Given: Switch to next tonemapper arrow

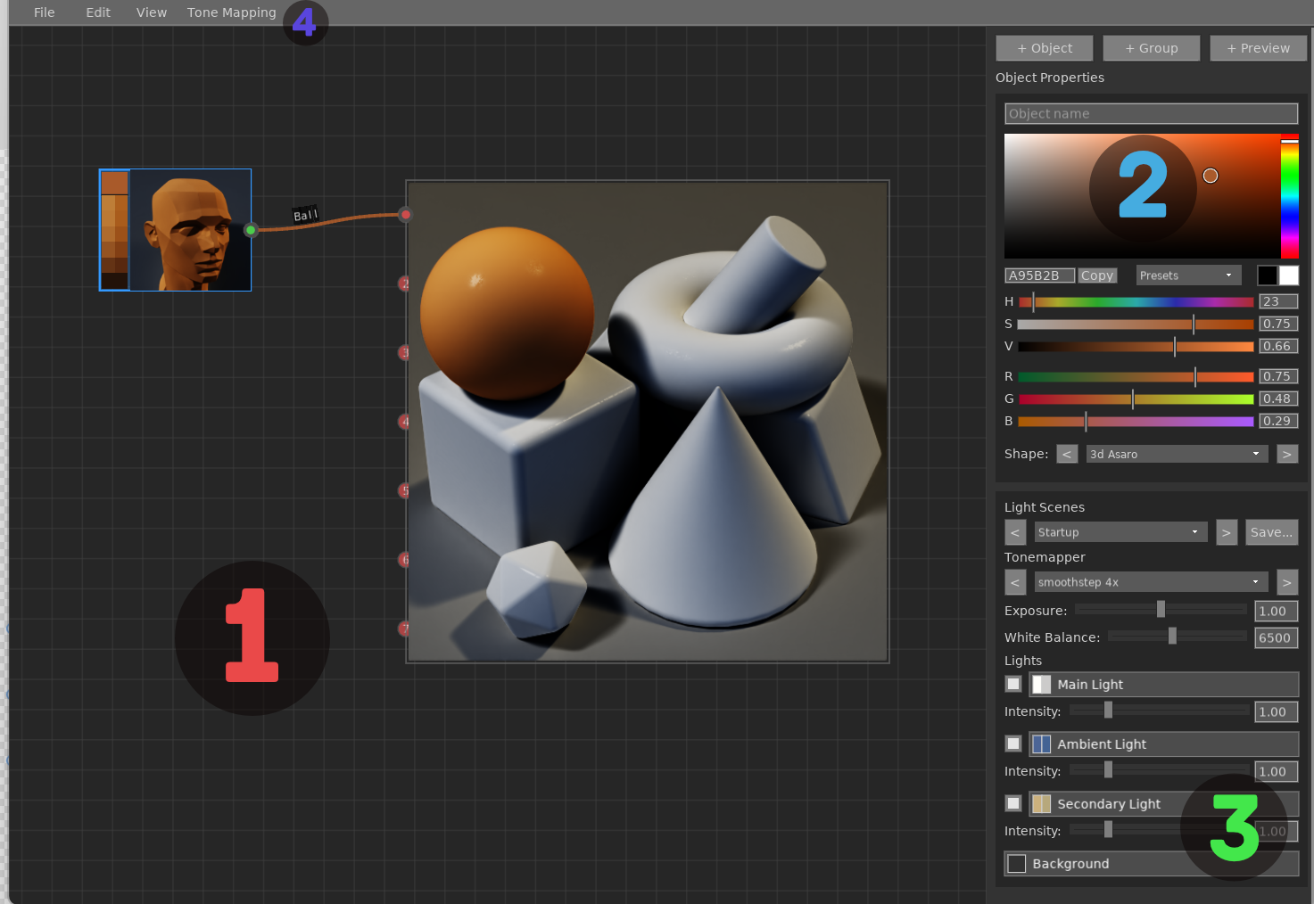Looking at the screenshot, I should coord(1286,582).
